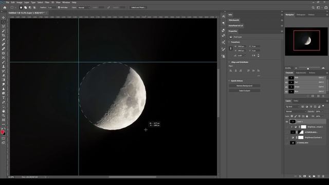Toggle visibility of Red channel
The height and width of the screenshot is (185, 329).
tap(286, 82)
